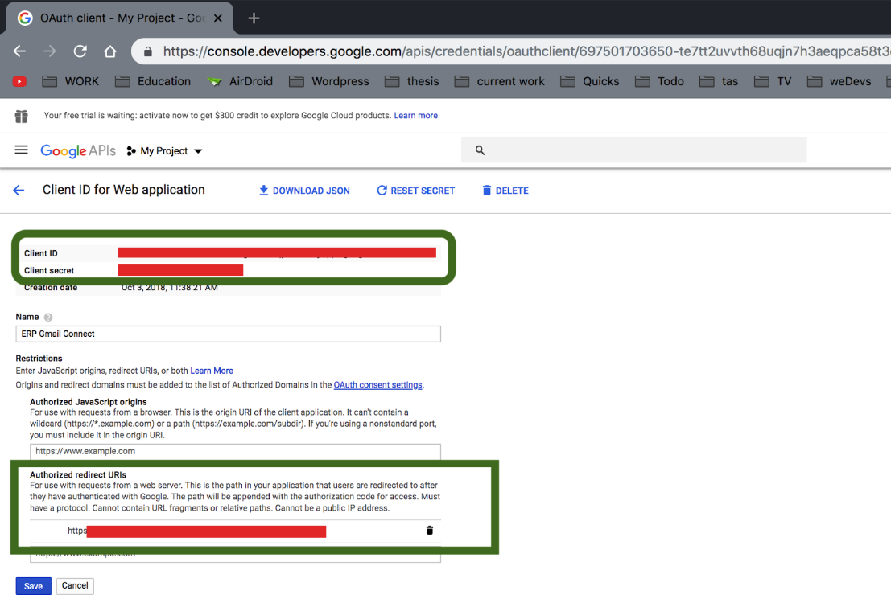Click DOWNLOAD JSON
The image size is (891, 607).
pos(304,191)
